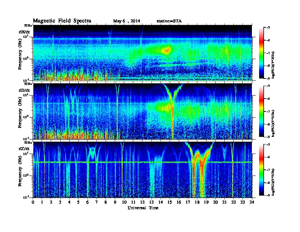Click hour "24" on the time axis
This screenshot has width=300, height=232.
(252, 202)
